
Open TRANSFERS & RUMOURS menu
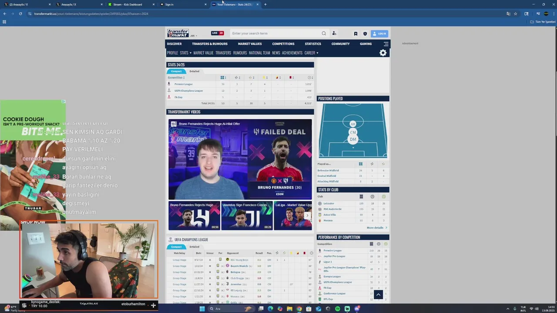pos(210,44)
